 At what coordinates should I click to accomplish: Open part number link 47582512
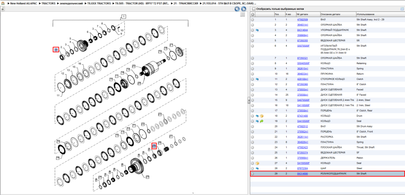(x=302, y=126)
